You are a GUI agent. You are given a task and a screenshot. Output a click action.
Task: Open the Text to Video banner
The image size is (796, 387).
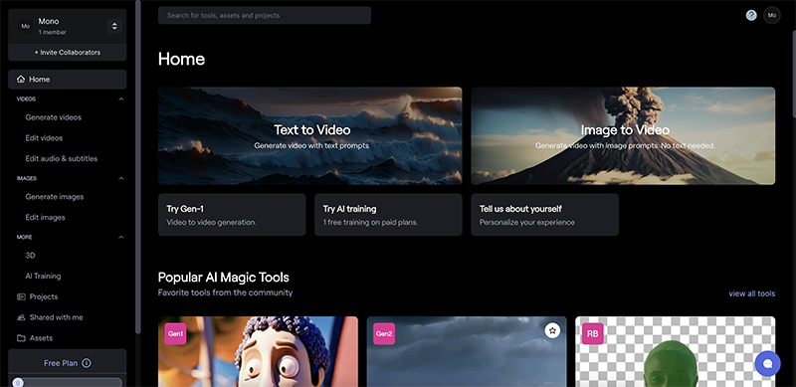pos(309,135)
